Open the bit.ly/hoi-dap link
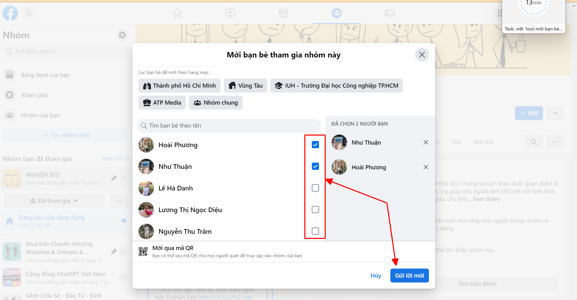This screenshot has height=300, width=577. pyautogui.click(x=227, y=297)
